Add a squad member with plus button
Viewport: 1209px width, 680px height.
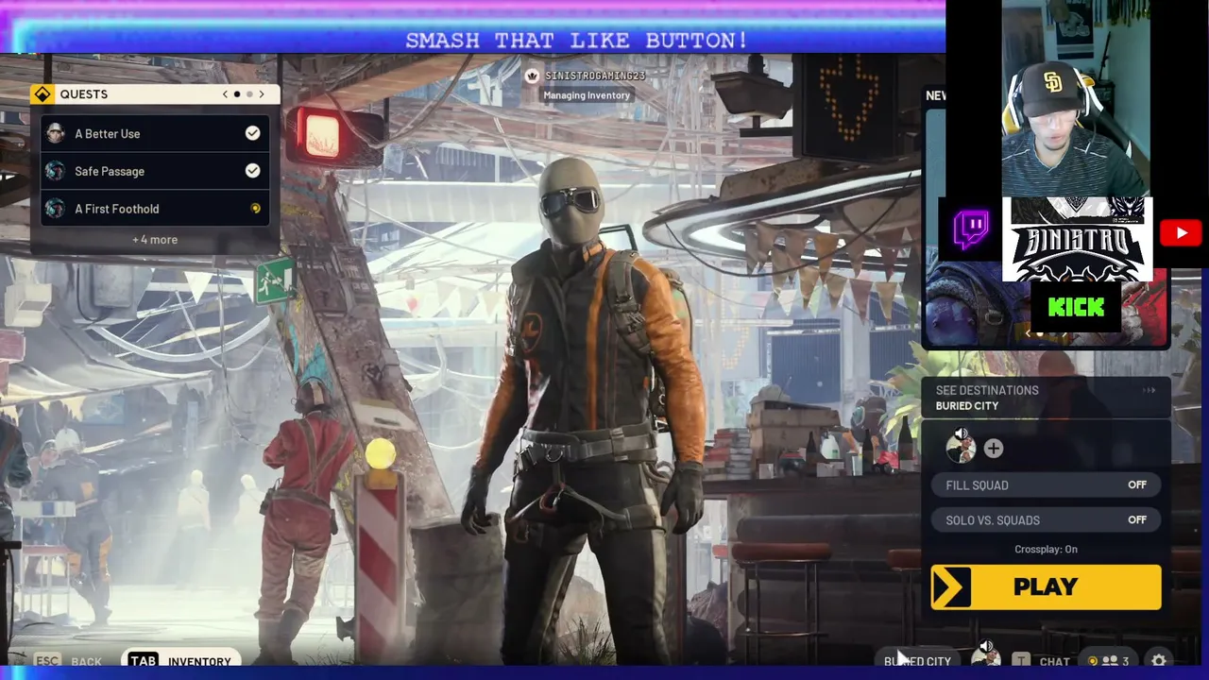click(993, 449)
